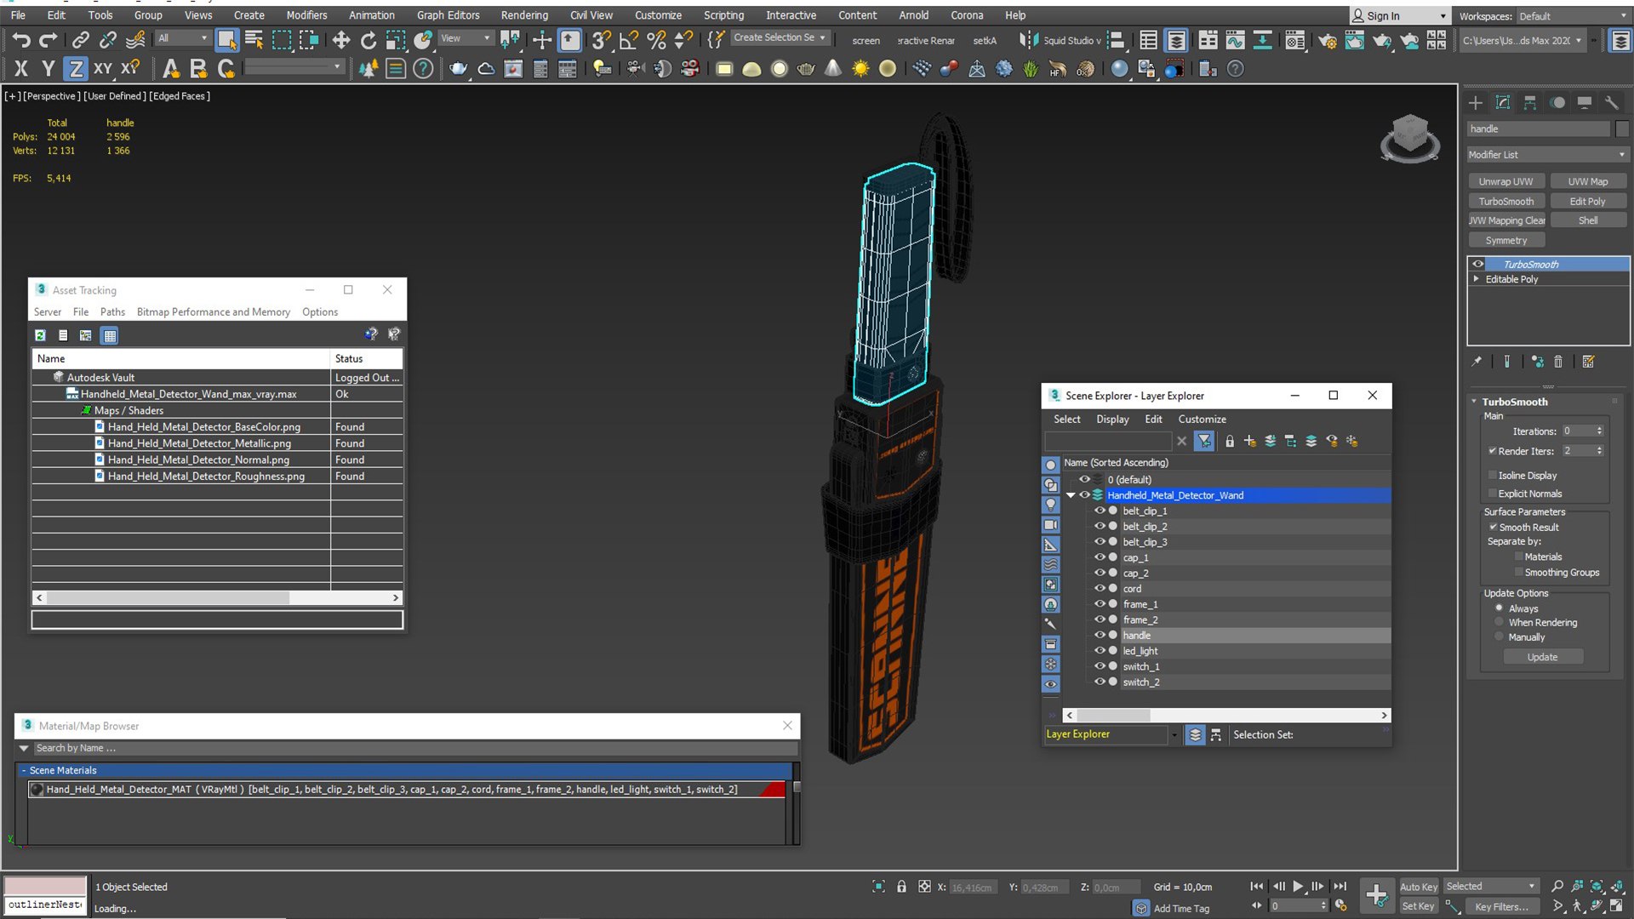The height and width of the screenshot is (919, 1634).
Task: Open the Paths menu in Asset Tracking
Action: pyautogui.click(x=112, y=312)
